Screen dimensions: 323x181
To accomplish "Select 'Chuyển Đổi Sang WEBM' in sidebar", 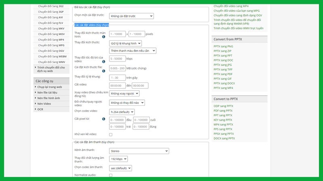I will pyautogui.click(x=52, y=57).
